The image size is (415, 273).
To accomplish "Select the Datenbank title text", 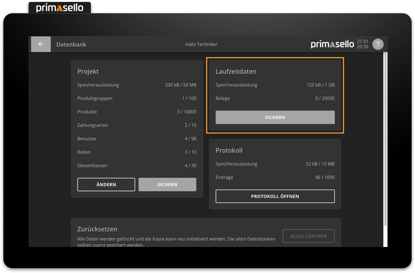I will point(71,44).
